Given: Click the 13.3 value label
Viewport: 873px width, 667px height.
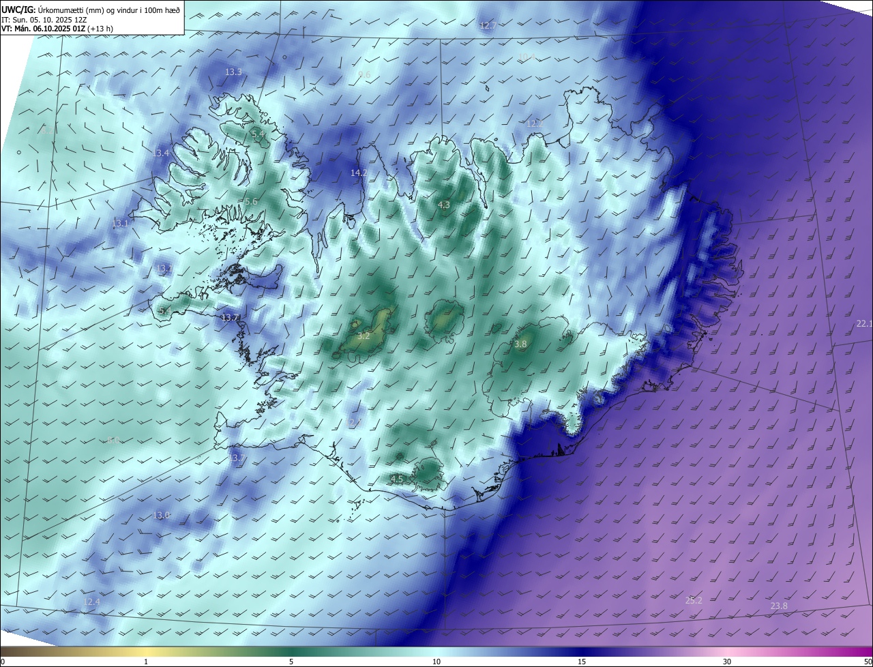Looking at the screenshot, I should 233,72.
